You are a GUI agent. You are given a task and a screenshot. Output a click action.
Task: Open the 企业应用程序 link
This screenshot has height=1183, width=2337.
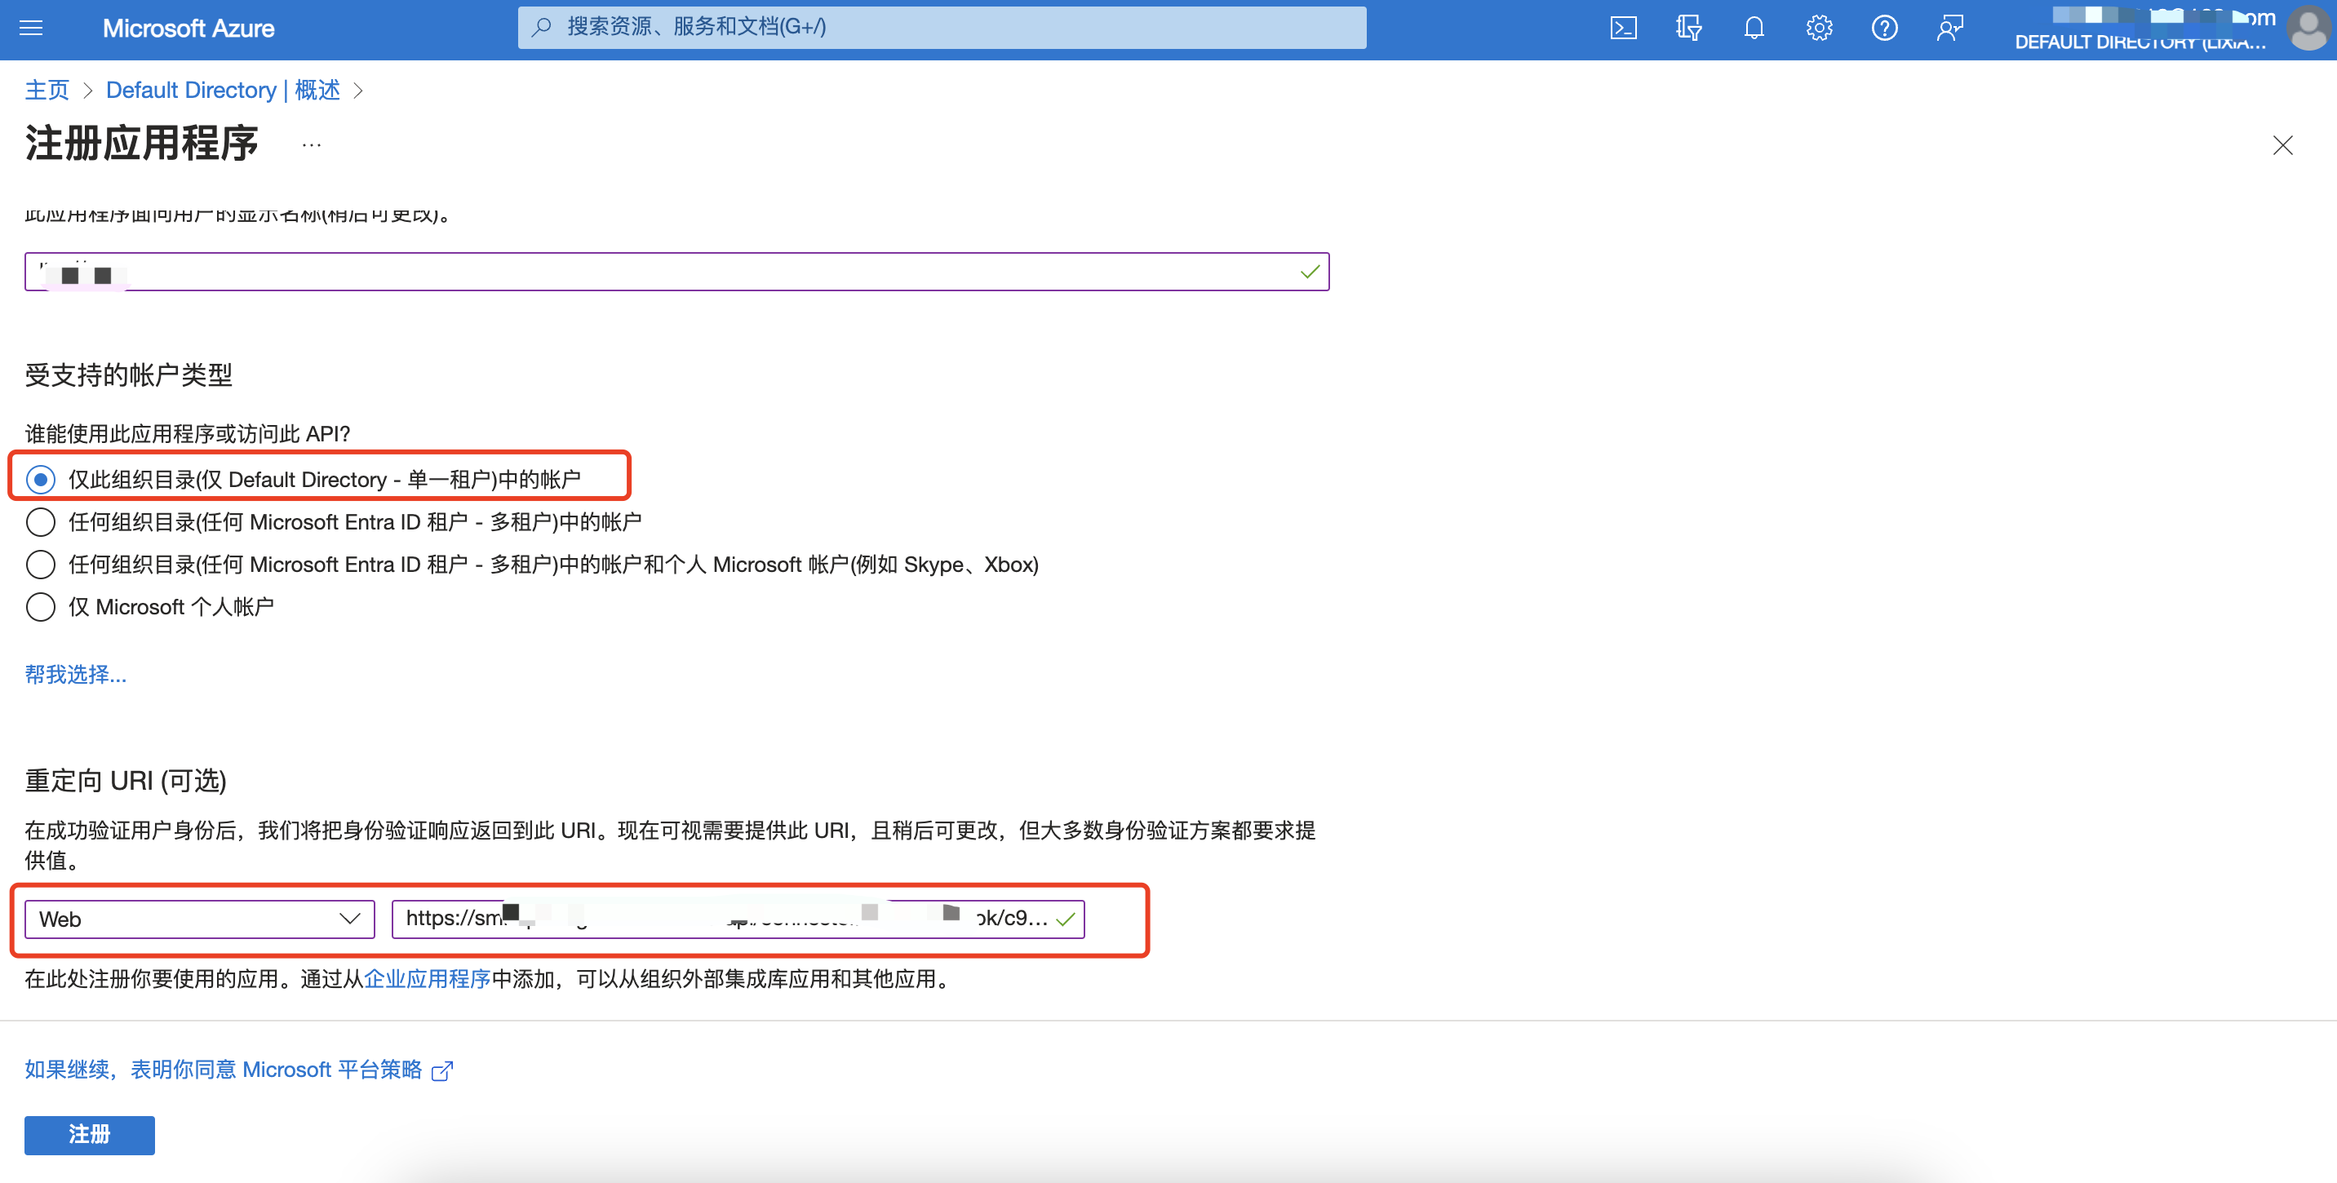[427, 979]
